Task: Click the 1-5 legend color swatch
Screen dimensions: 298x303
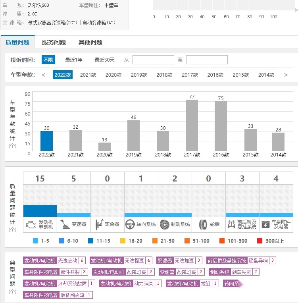Action: (36, 241)
